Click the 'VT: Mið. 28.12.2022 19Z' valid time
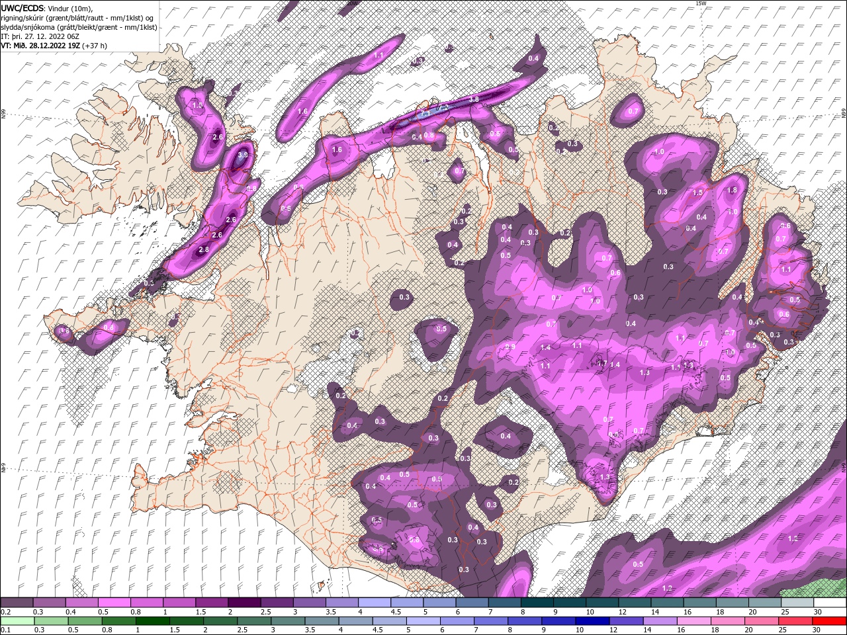This screenshot has width=847, height=635. [40, 46]
